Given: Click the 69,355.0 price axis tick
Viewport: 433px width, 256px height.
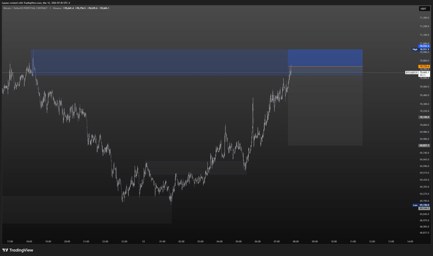Looking at the screenshot, I should pos(424,187).
